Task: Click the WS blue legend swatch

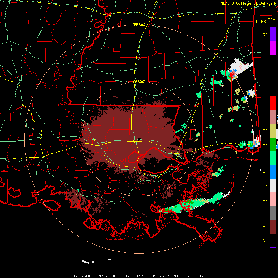Action: point(273,172)
